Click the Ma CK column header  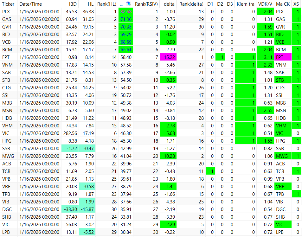coord(283,4)
